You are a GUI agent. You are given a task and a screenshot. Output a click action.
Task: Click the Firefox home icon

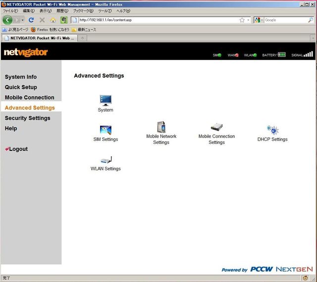(x=53, y=20)
